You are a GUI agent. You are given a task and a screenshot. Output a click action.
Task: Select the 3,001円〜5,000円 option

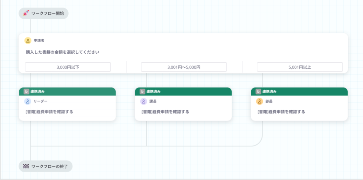(184, 67)
